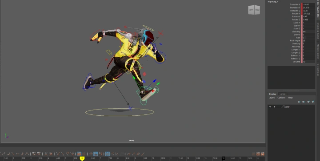Switch to the Anim tab in Layer Editor

(x=283, y=94)
